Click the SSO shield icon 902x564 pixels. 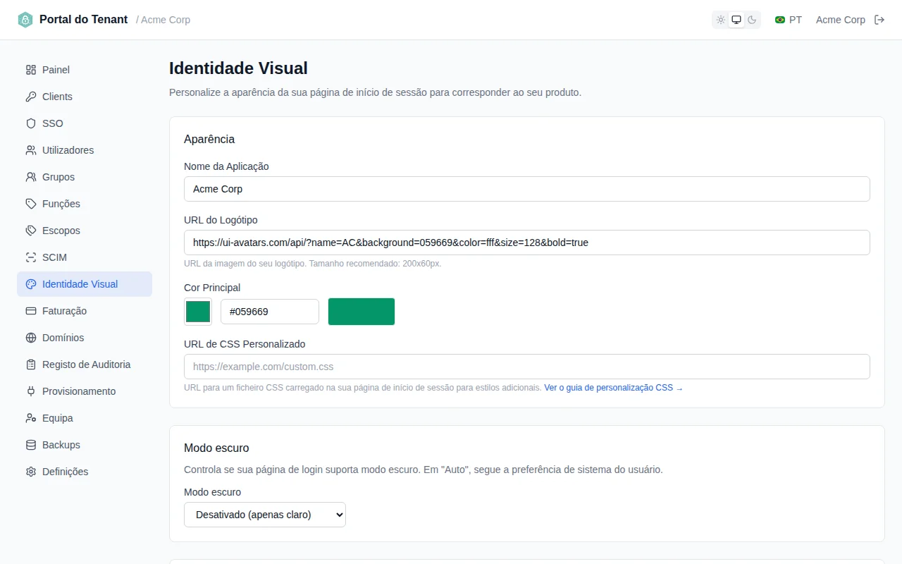click(x=31, y=123)
